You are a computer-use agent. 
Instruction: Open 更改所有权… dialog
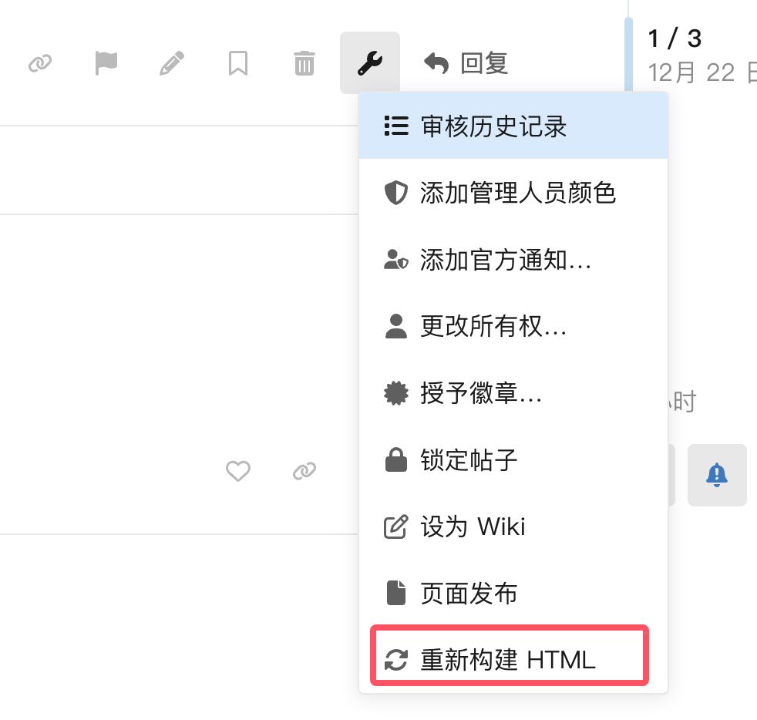pyautogui.click(x=513, y=326)
